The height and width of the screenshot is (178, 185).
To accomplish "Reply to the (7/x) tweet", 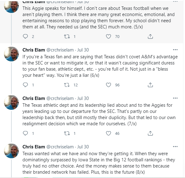I will pos(26,133).
